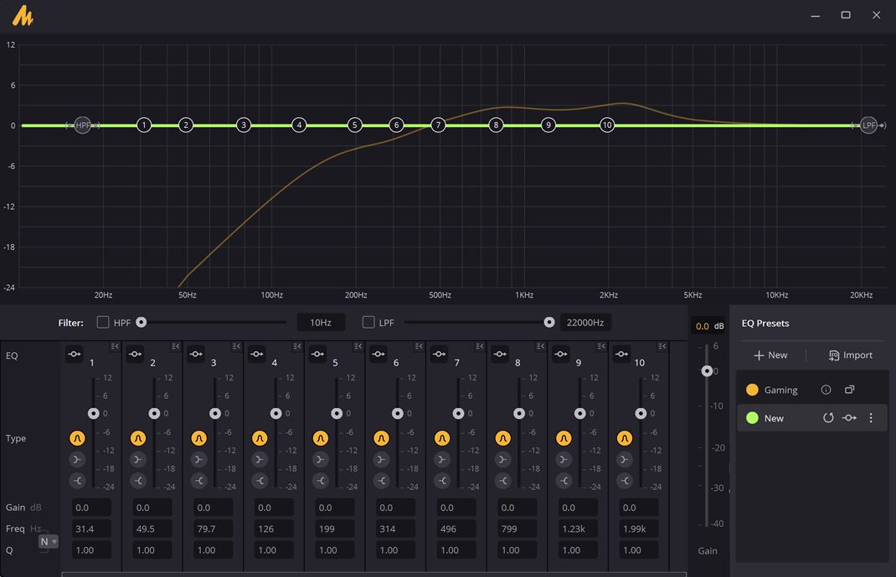Toggle bypass on EQ band 10

tap(621, 355)
